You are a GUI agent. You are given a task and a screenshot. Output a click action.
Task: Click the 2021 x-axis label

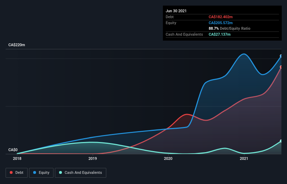(x=244, y=158)
